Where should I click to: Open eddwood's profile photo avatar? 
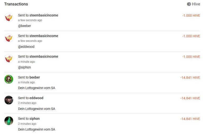pos(9,100)
